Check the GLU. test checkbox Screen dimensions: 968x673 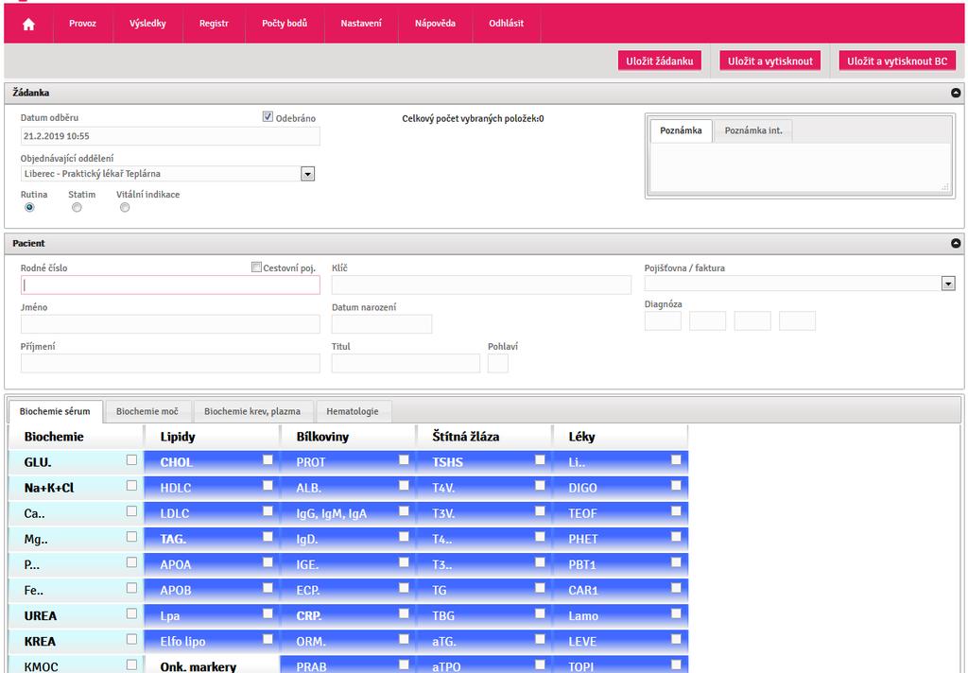tap(131, 460)
